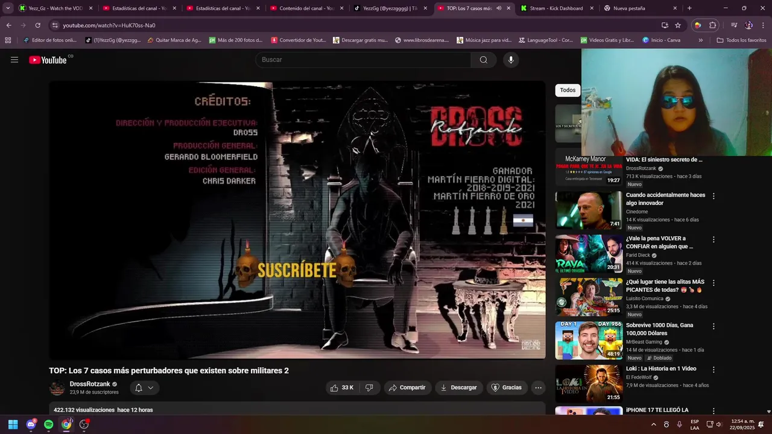Screen dimensions: 772x434
Task: Open 'Inicio - Canva' bookmark
Action: [x=662, y=40]
